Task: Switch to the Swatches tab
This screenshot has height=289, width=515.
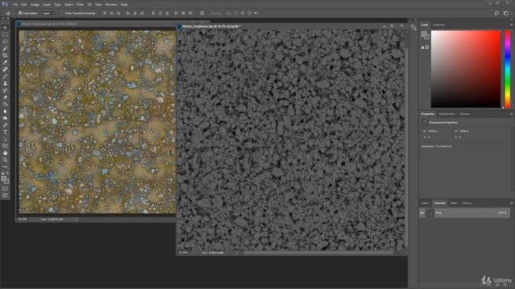Action: [x=439, y=25]
